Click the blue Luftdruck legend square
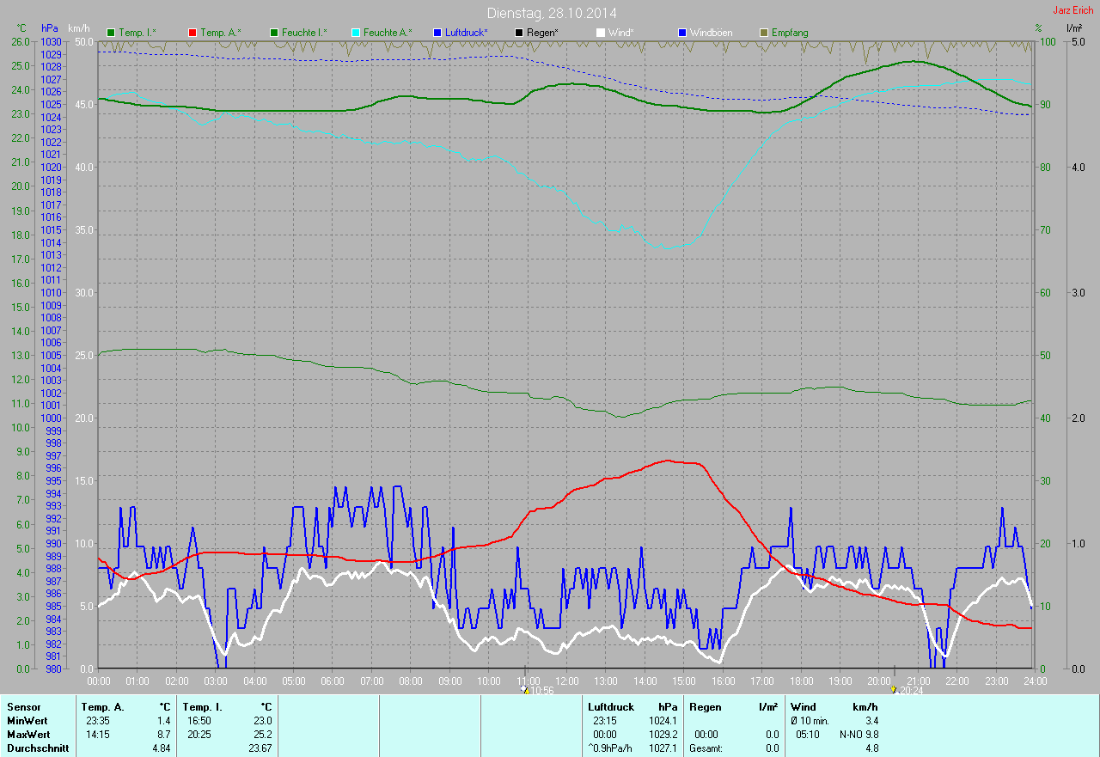The width and height of the screenshot is (1100, 757). [437, 33]
